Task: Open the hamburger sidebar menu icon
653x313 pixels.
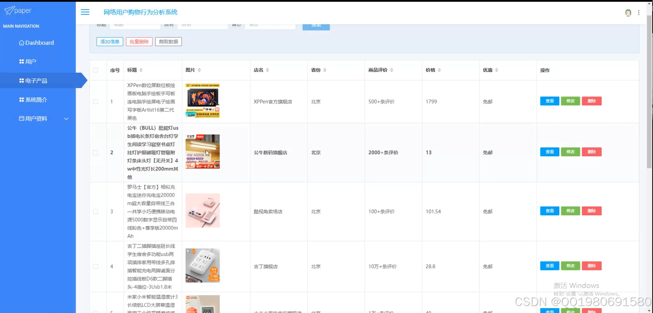Action: click(x=85, y=12)
